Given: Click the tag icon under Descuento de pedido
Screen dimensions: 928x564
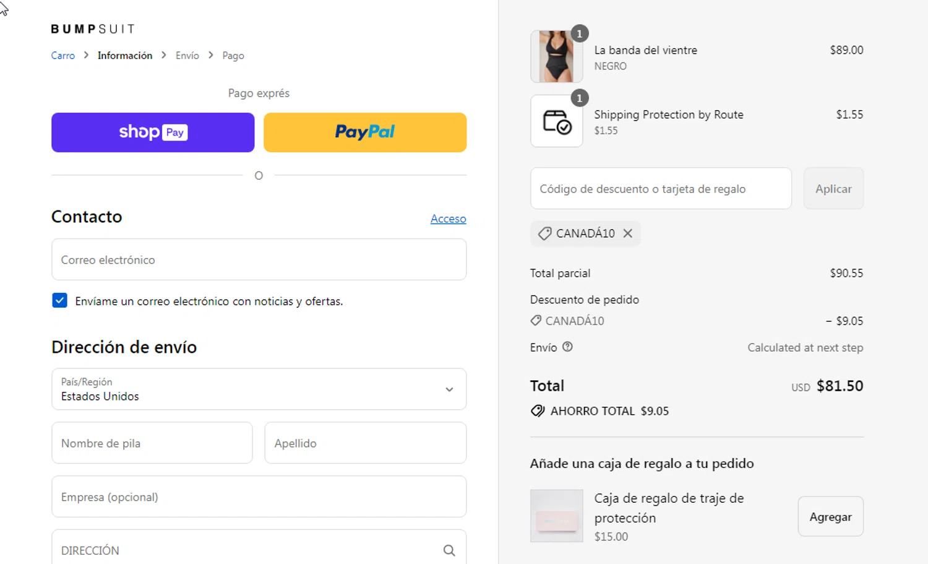Looking at the screenshot, I should tap(536, 321).
